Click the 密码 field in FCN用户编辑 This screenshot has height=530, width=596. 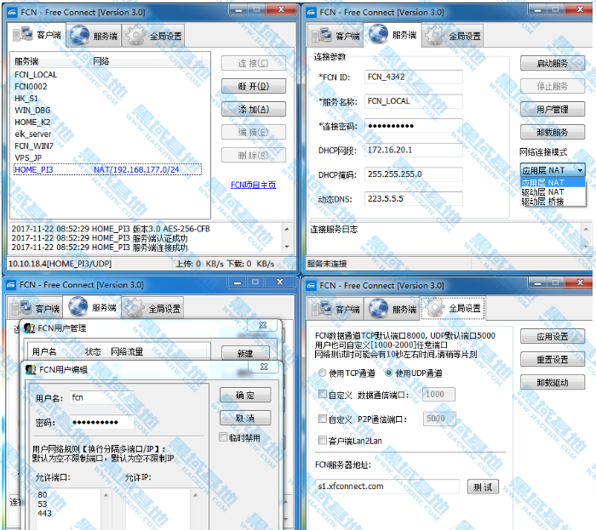(x=101, y=422)
